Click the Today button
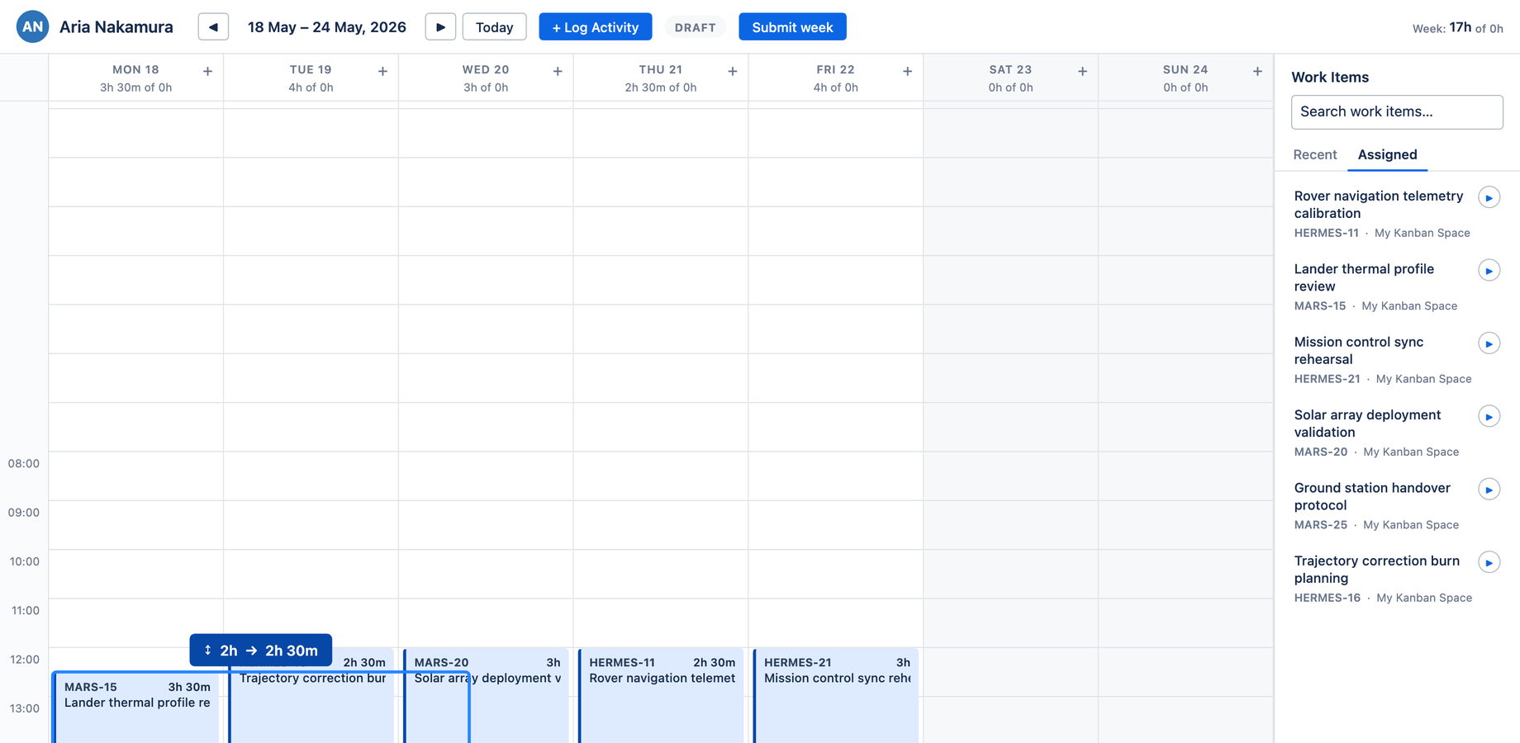 pyautogui.click(x=494, y=27)
